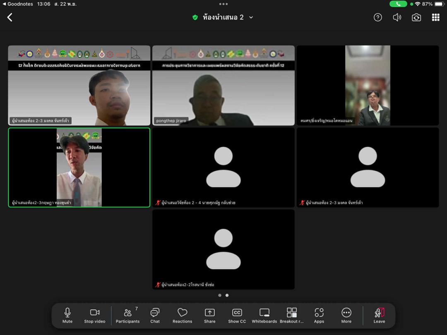Change view layout with grid icon

pyautogui.click(x=435, y=17)
